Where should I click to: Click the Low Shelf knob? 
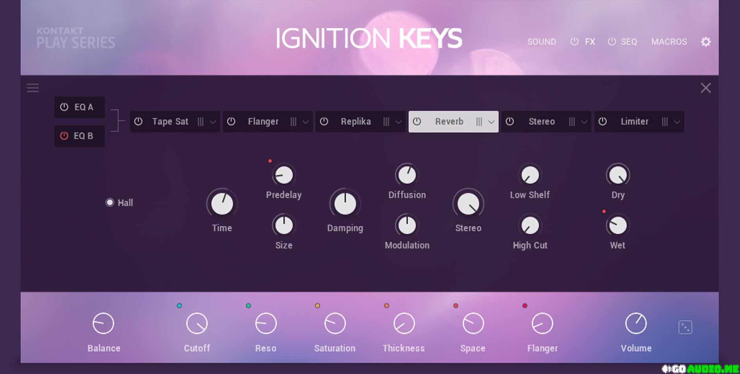click(x=530, y=175)
